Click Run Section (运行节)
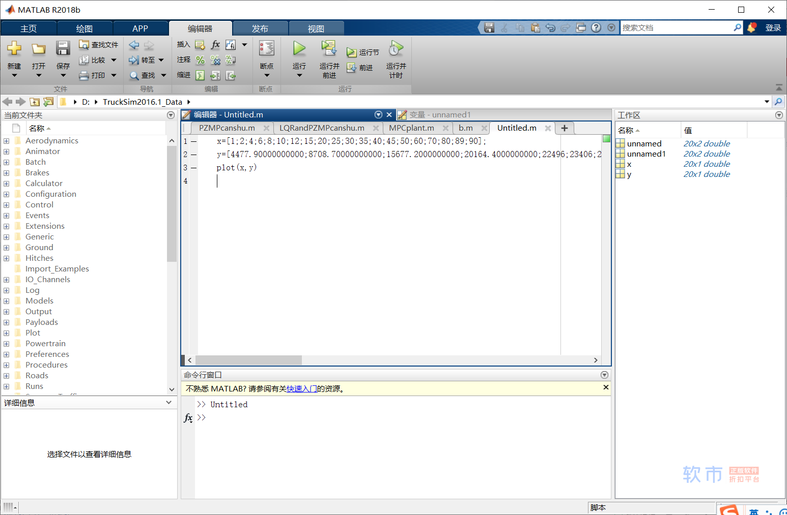This screenshot has height=515, width=787. click(362, 52)
